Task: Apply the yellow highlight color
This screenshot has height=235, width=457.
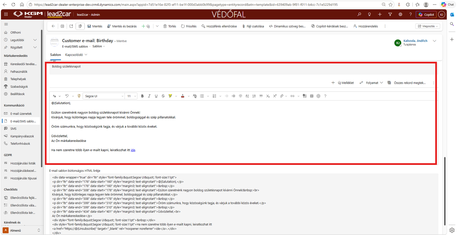Action: click(170, 96)
